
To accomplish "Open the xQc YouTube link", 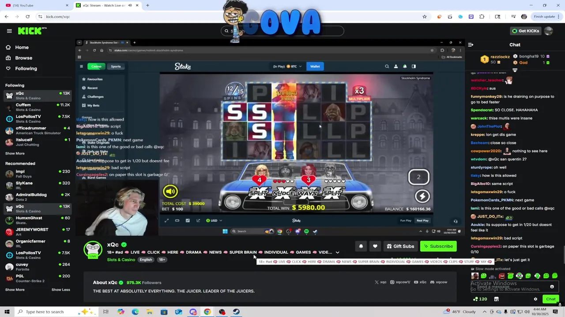I will (420, 282).
